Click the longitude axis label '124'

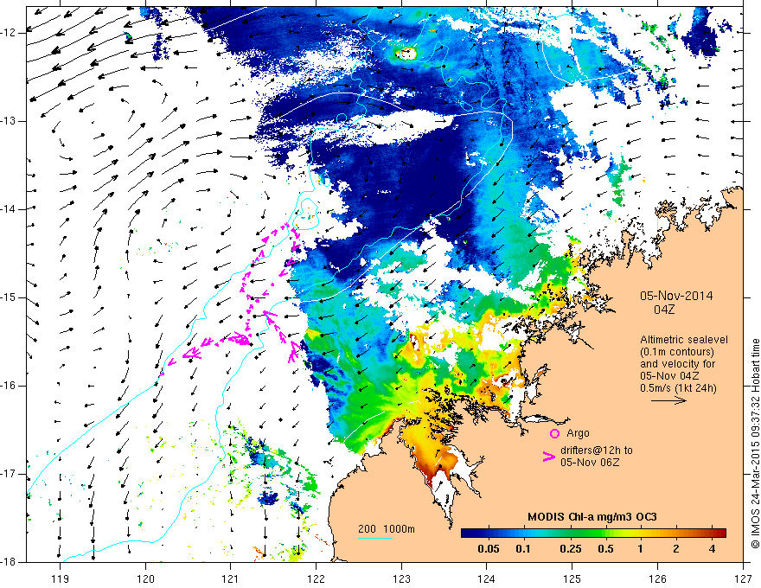[x=487, y=578]
